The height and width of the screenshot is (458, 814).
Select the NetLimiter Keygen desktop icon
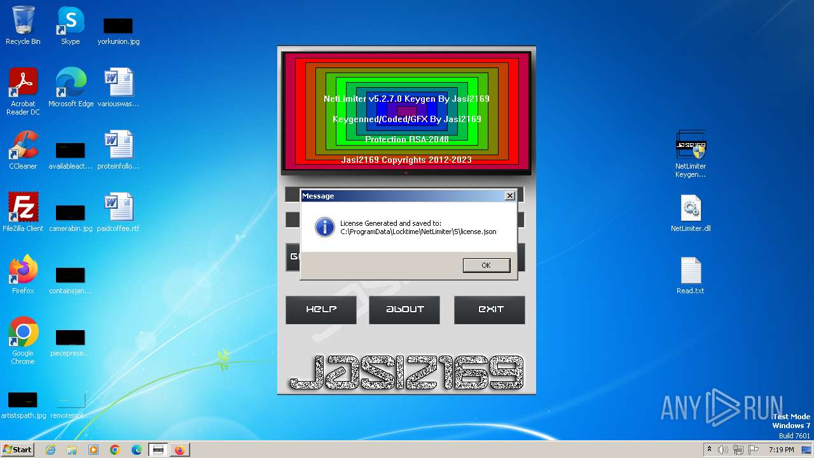[691, 155]
